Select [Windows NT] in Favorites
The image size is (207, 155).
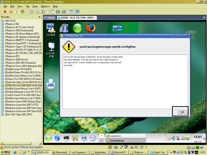coord(12,56)
